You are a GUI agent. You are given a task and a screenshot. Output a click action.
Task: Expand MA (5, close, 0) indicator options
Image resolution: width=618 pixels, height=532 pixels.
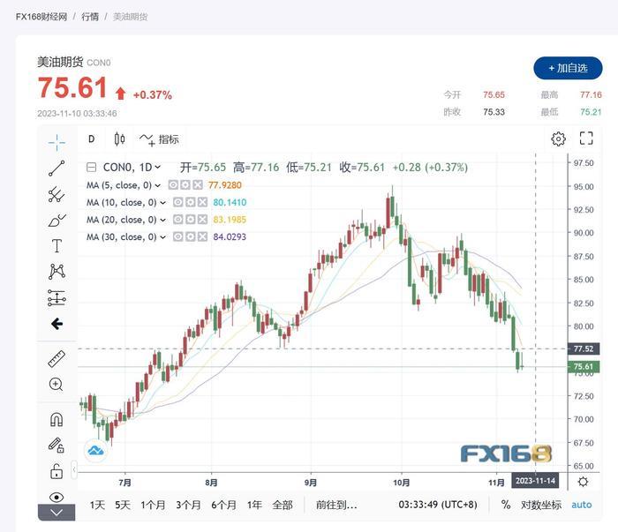click(x=162, y=185)
